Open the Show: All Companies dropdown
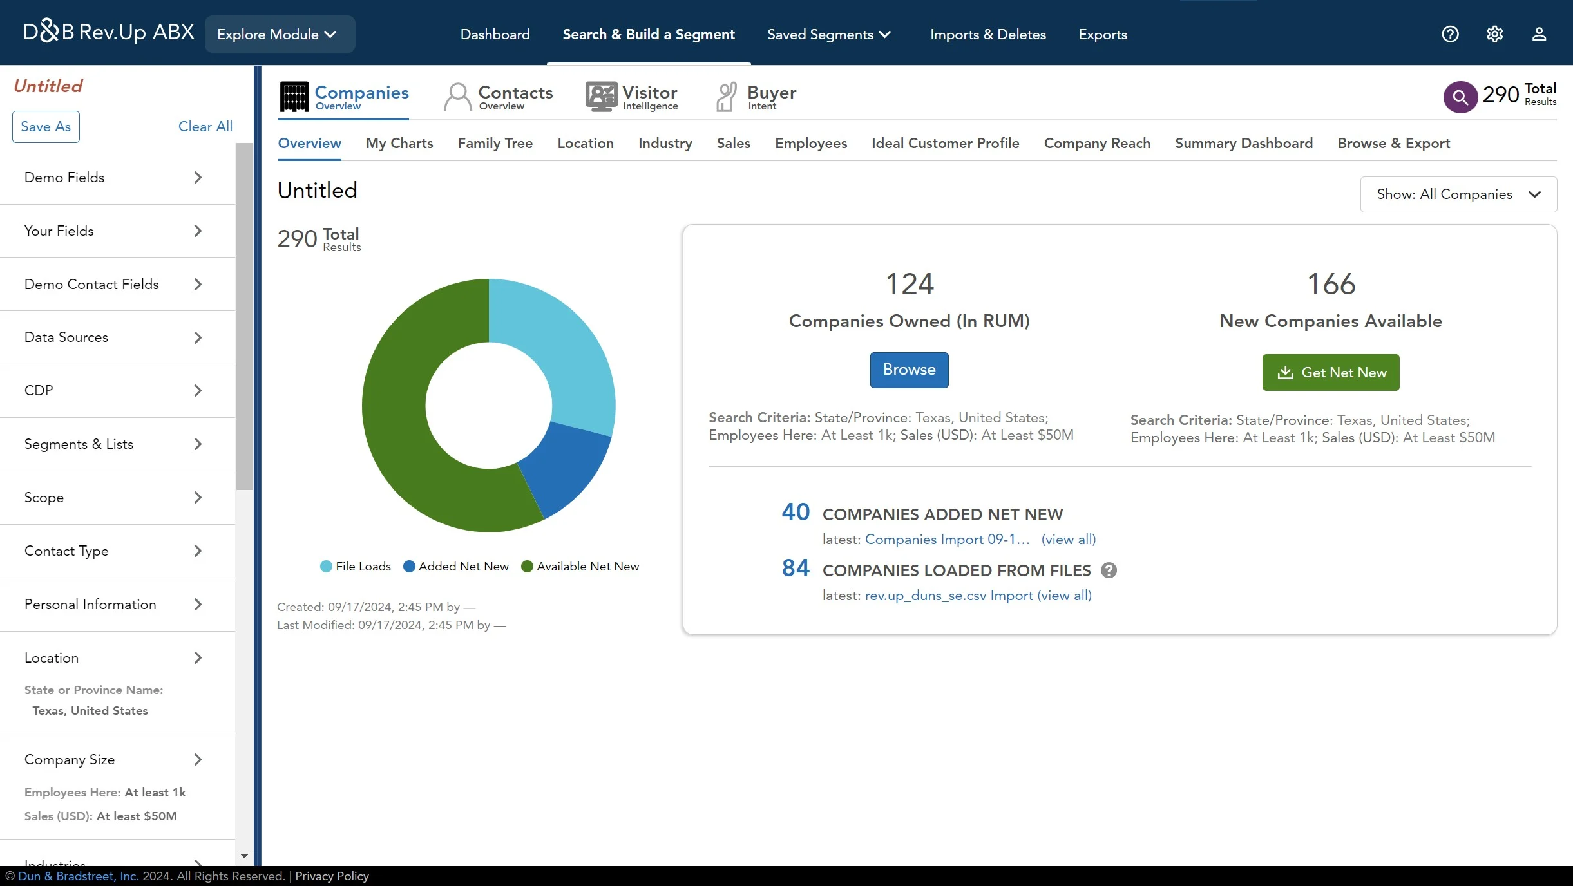Viewport: 1573px width, 886px height. click(1458, 194)
